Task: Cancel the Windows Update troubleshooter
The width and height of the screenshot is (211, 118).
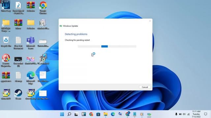Action: [145, 87]
